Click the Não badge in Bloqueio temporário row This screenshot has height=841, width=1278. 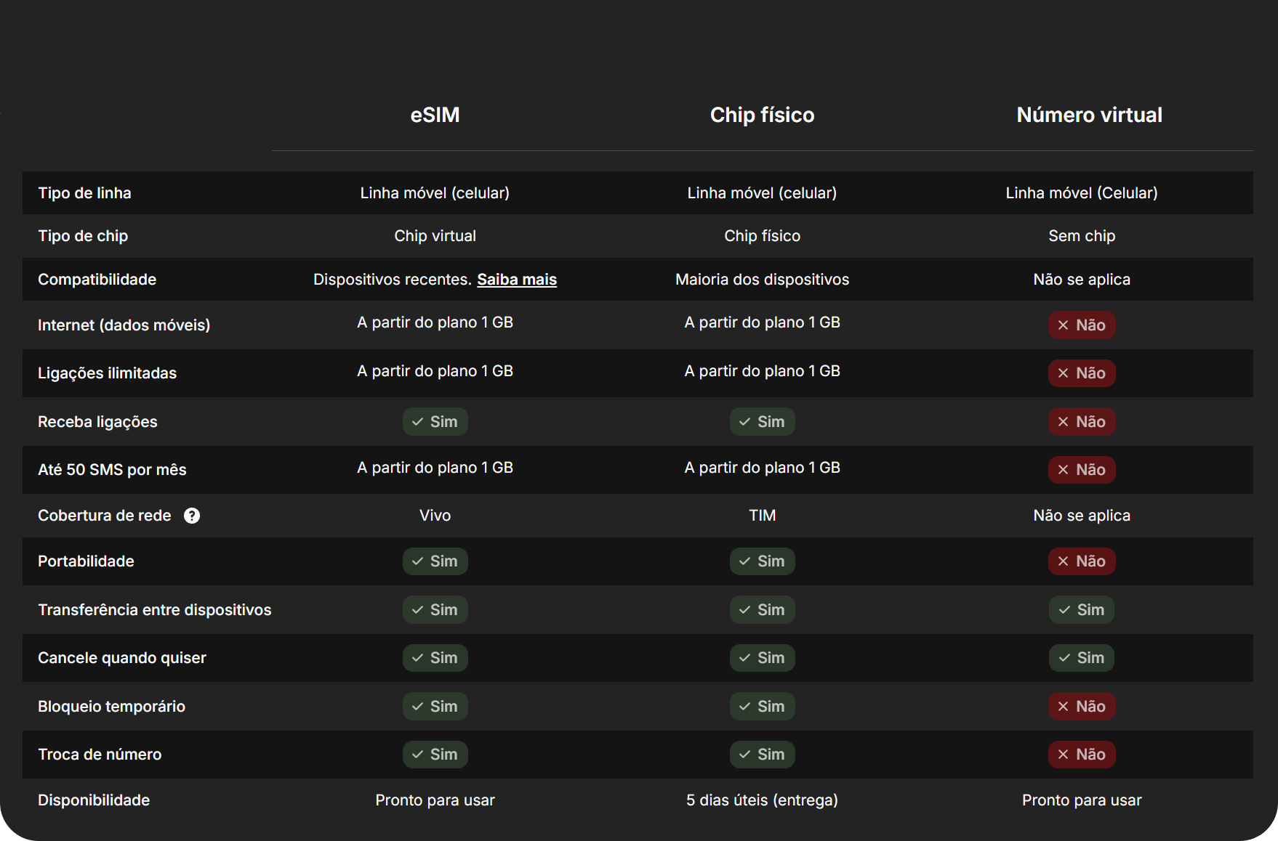coord(1081,707)
